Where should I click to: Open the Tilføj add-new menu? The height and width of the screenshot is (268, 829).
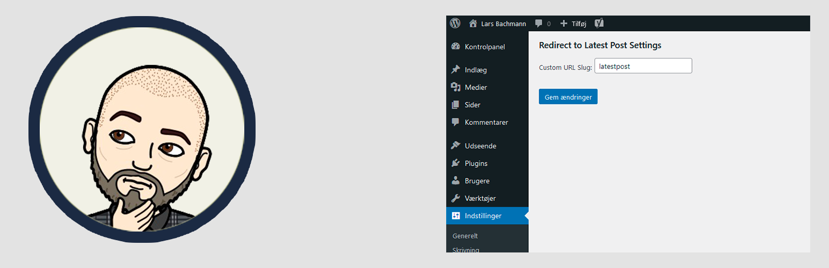click(x=573, y=24)
